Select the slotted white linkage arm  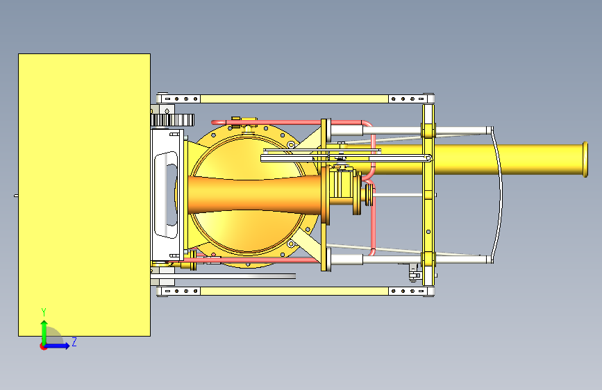(x=346, y=158)
